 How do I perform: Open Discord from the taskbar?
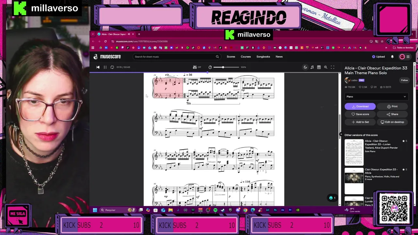click(238, 210)
